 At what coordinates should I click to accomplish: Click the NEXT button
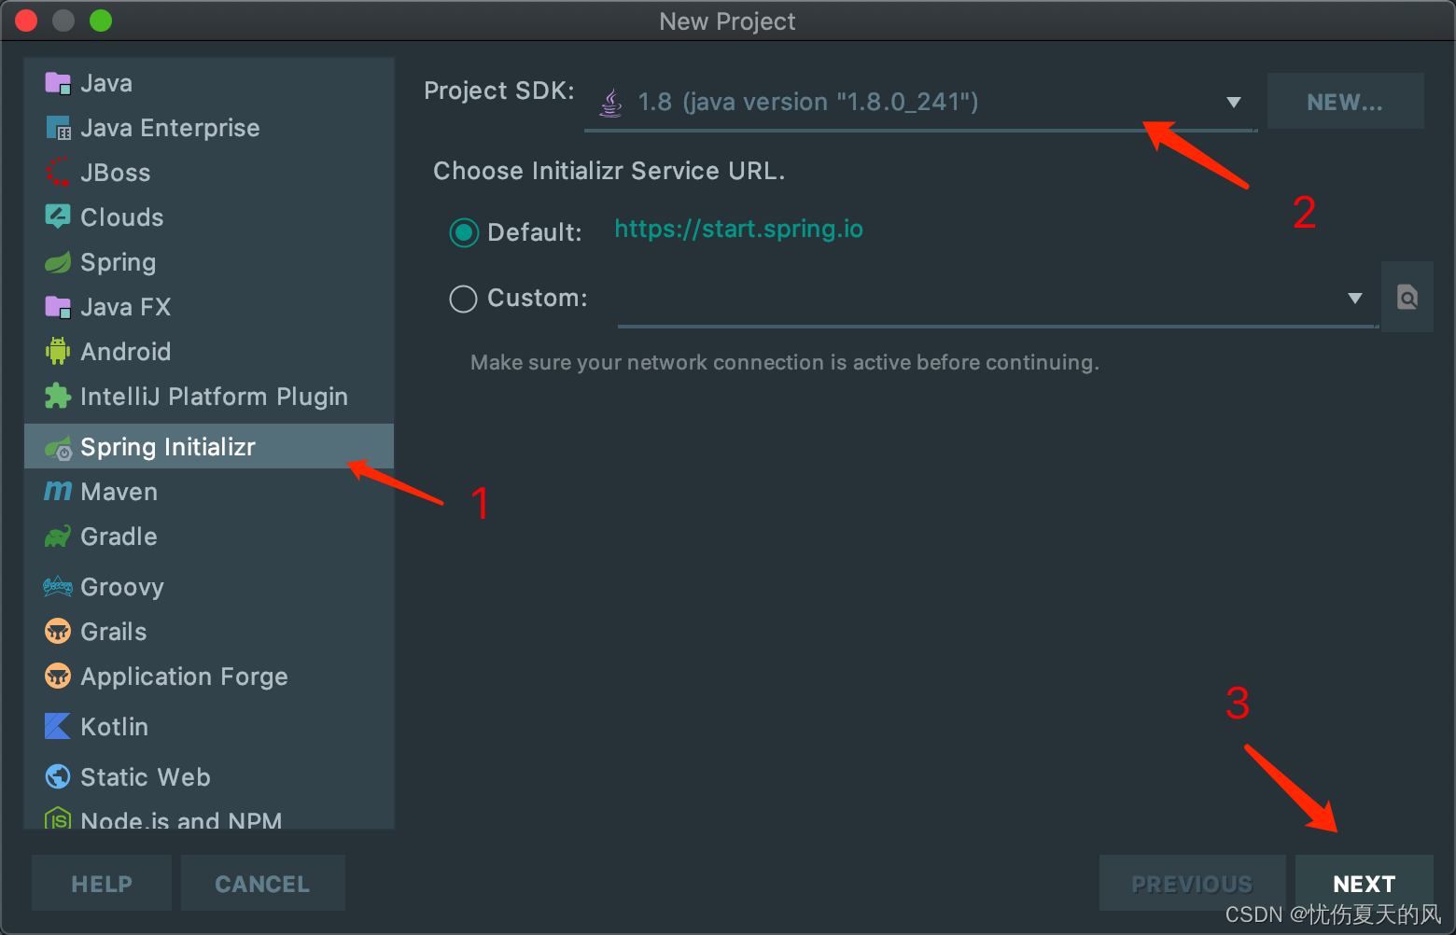1365,883
